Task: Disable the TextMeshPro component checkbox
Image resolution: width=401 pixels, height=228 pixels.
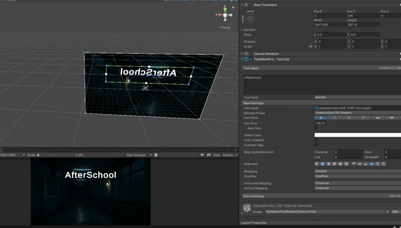Action: [x=251, y=59]
